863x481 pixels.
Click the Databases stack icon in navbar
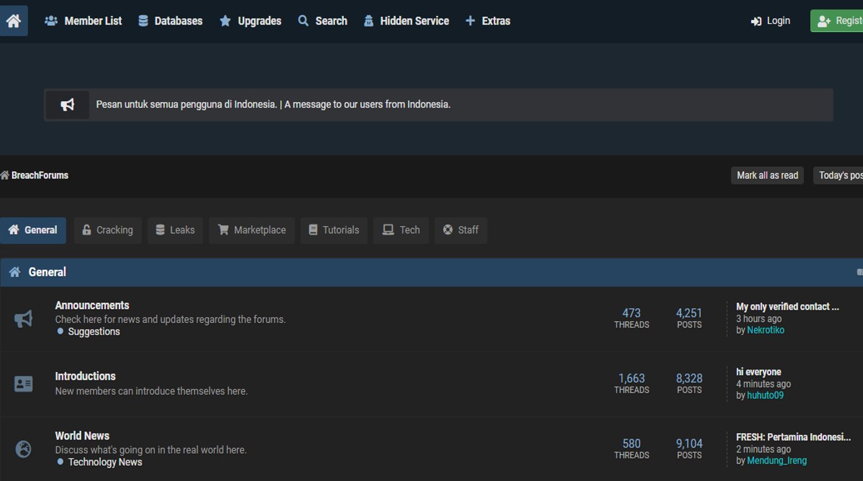143,21
